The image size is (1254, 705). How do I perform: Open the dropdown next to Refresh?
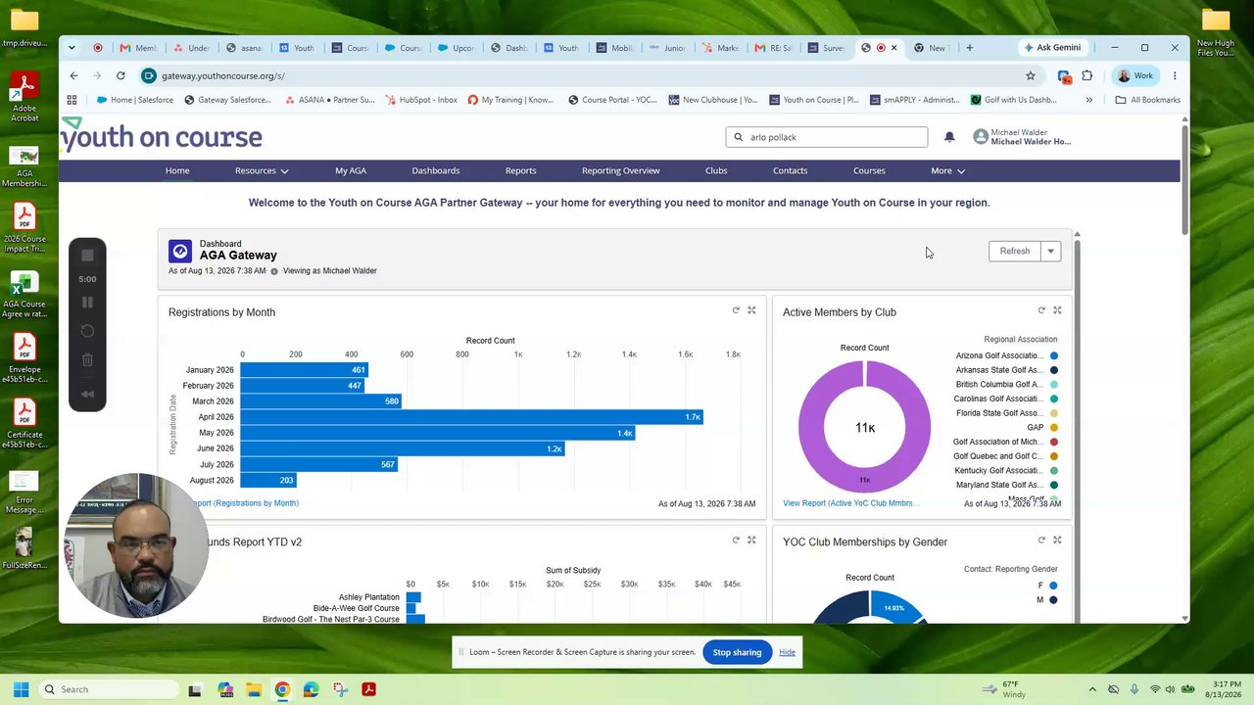pos(1050,252)
